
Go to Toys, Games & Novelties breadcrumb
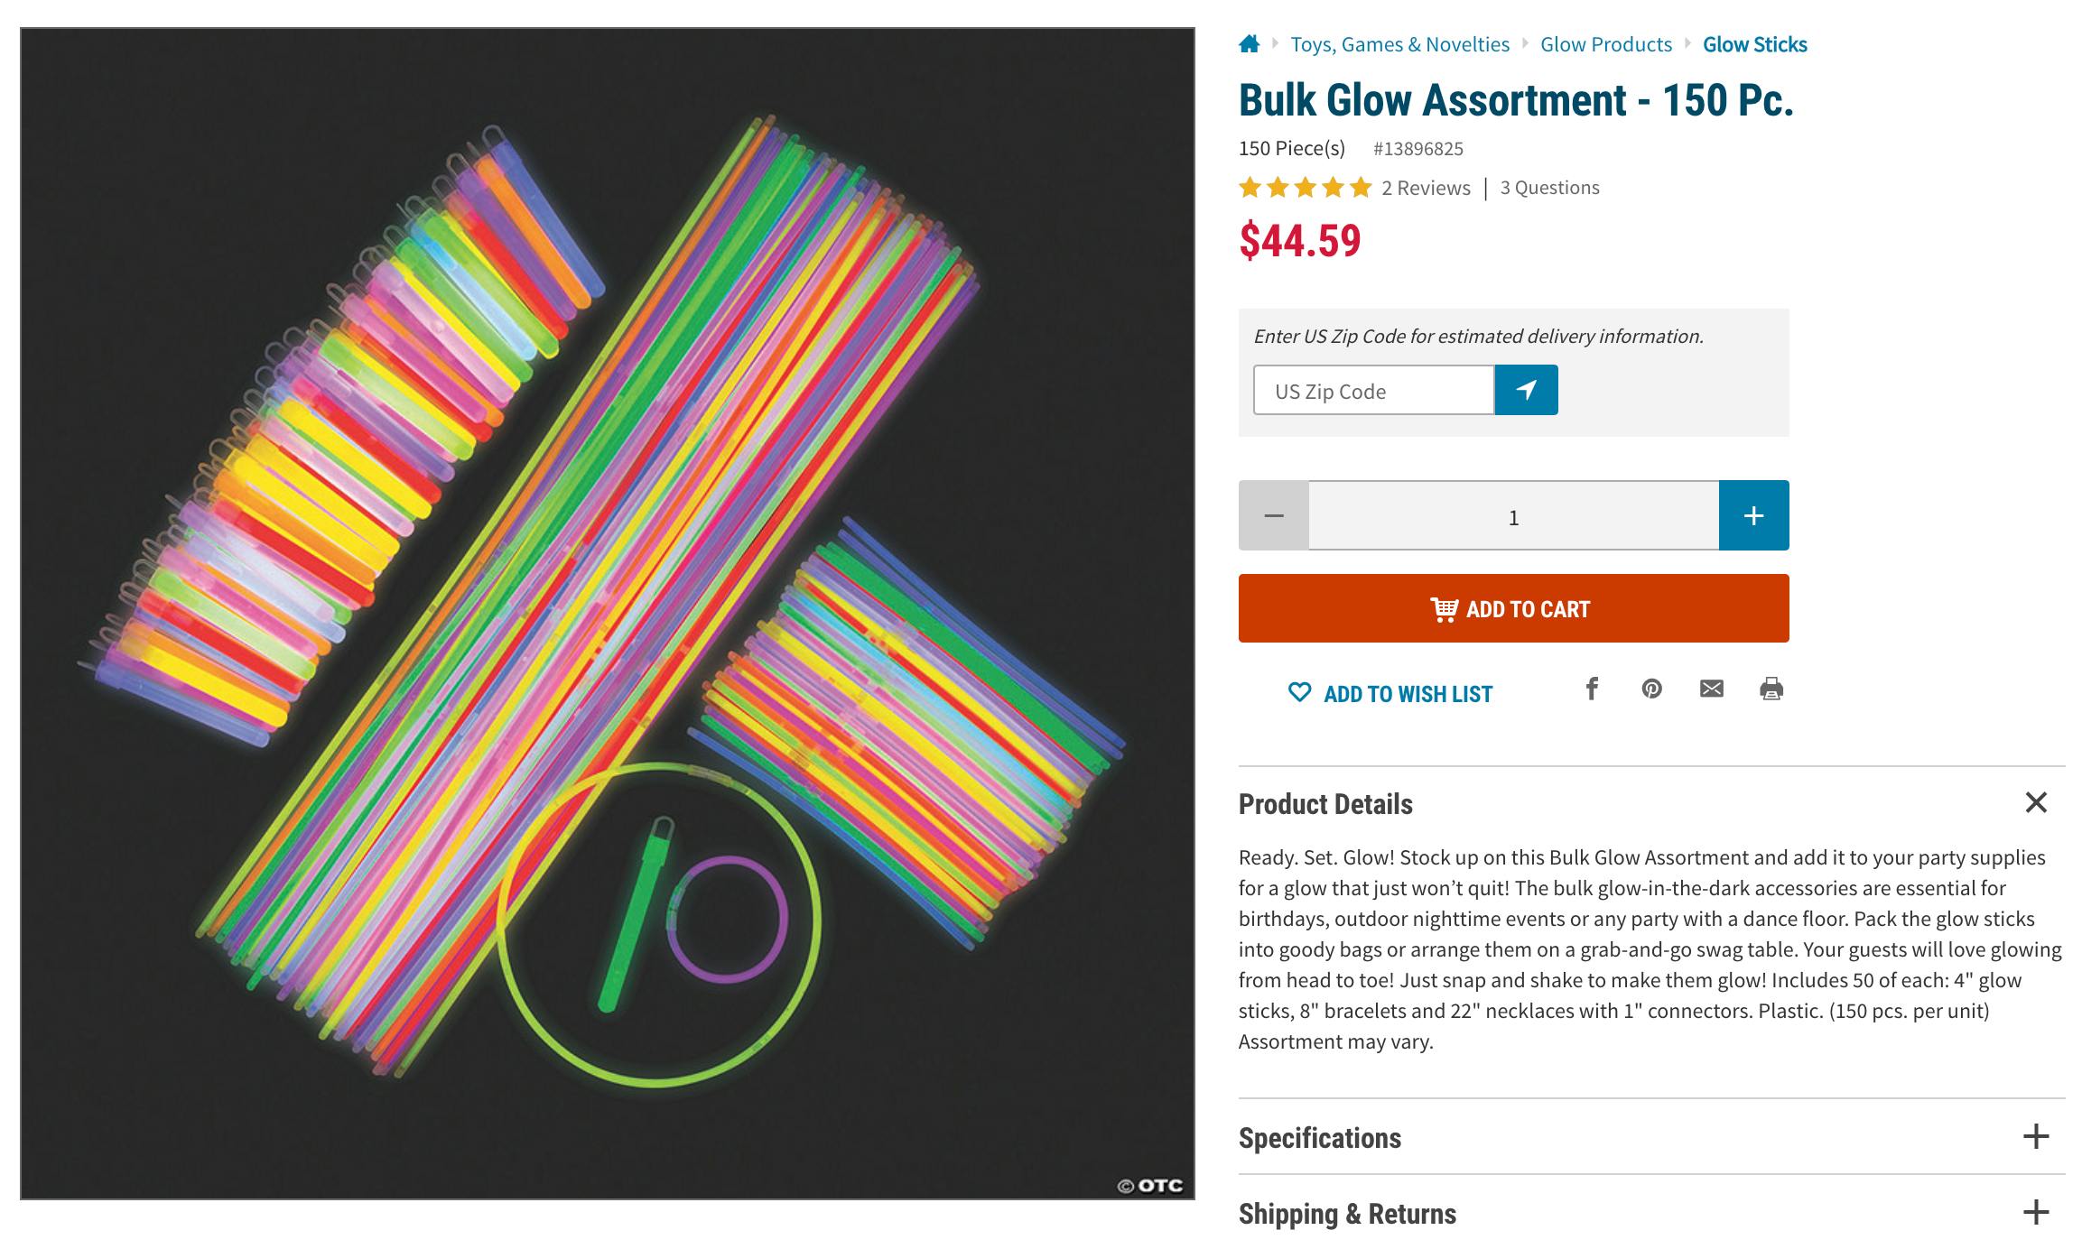point(1399,44)
